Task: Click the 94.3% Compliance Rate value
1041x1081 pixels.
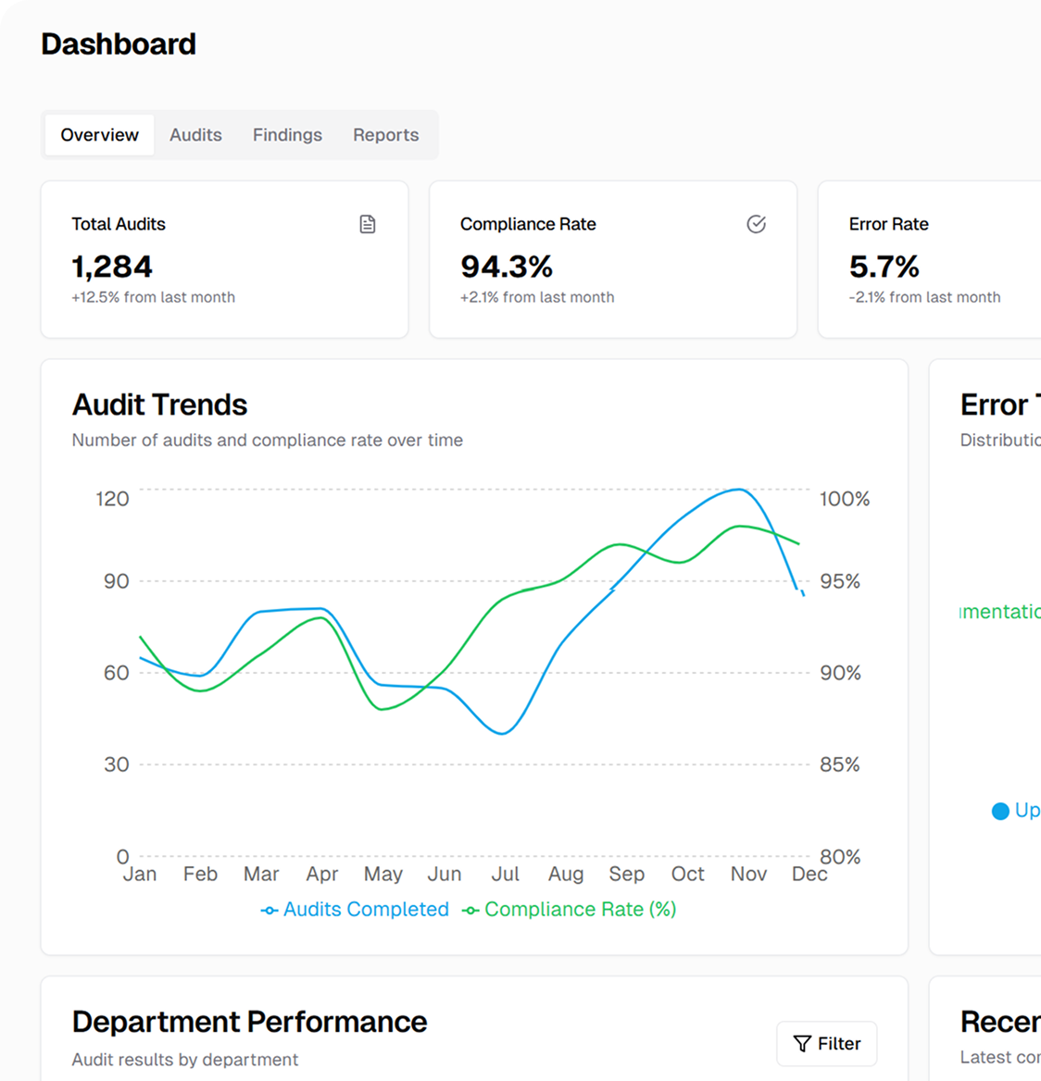Action: [506, 267]
